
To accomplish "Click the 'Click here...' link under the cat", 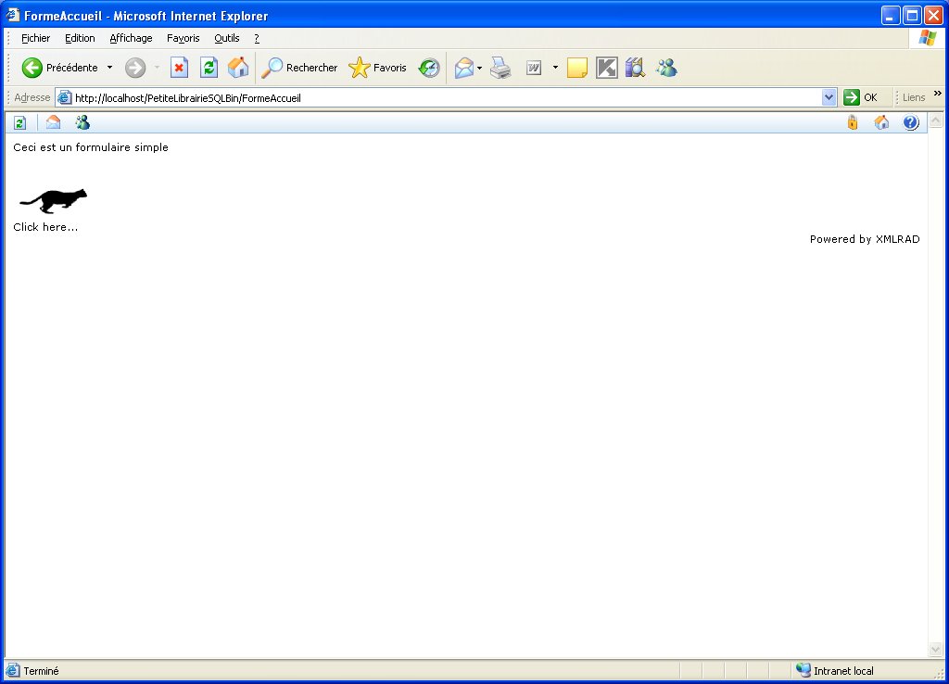I will click(45, 227).
